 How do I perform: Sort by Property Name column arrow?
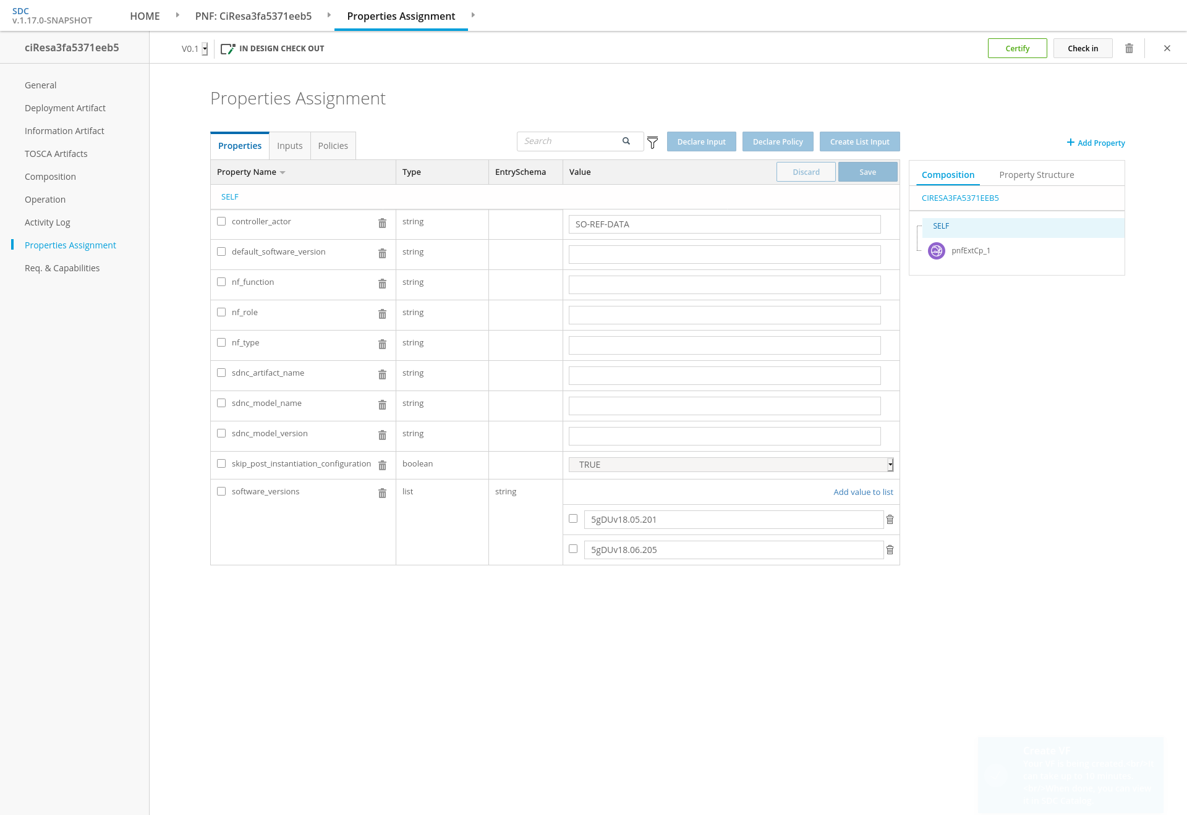coord(283,172)
